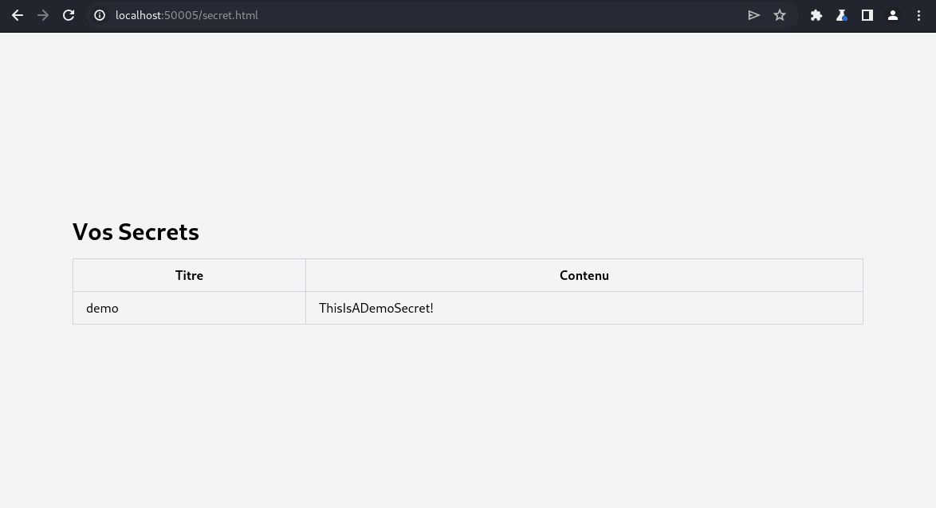This screenshot has height=508, width=936.
Task: View site information icon beside URL
Action: [x=100, y=15]
